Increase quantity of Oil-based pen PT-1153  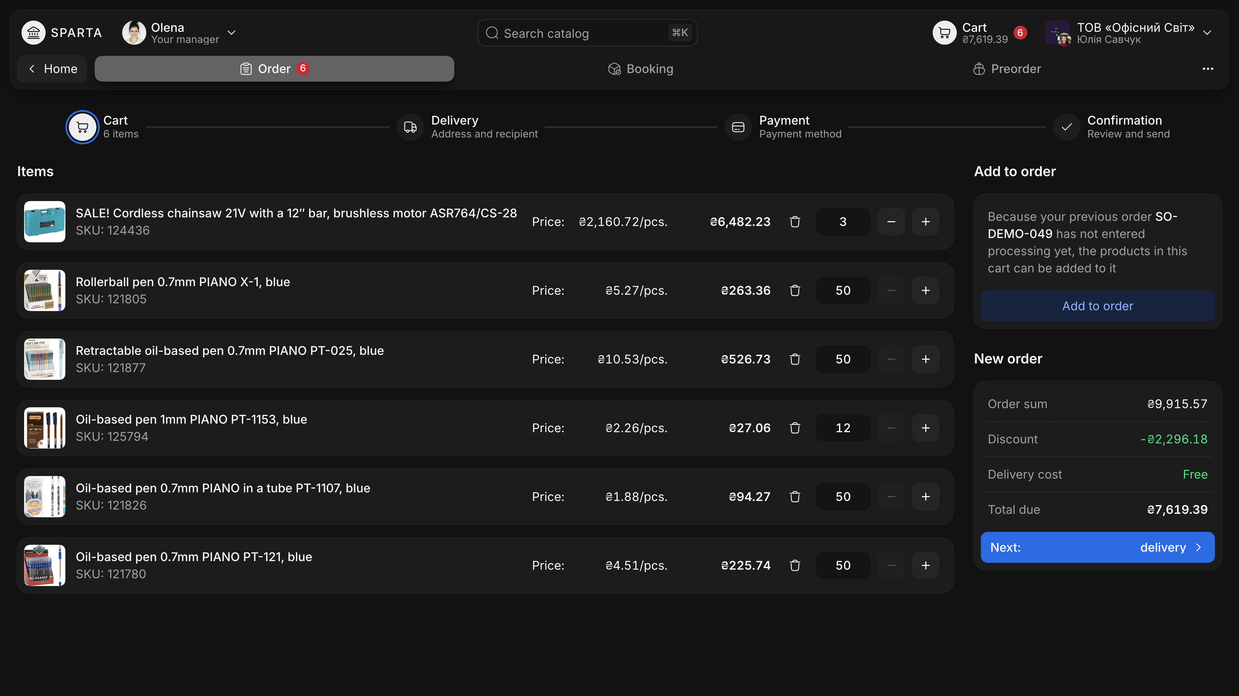[x=926, y=428]
